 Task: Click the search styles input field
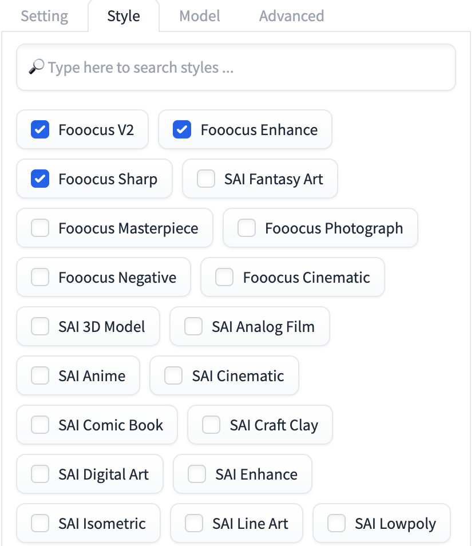[x=236, y=67]
